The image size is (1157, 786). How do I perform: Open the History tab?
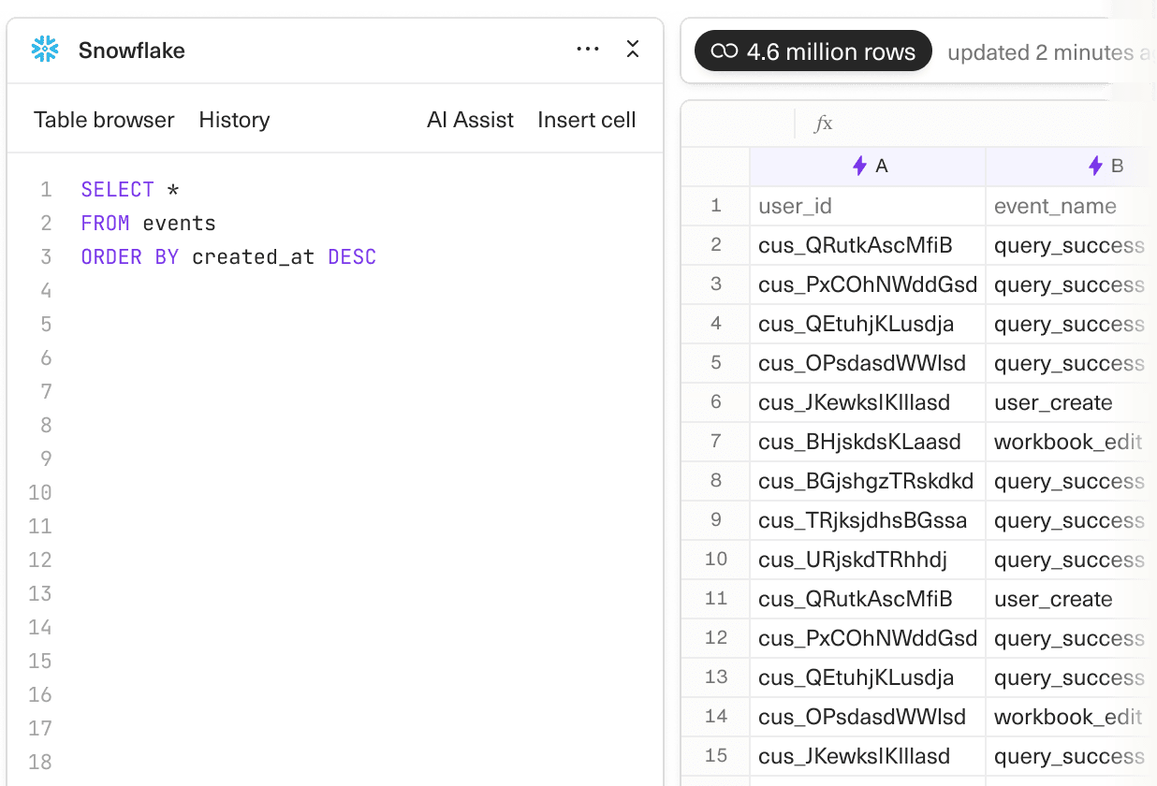[234, 120]
